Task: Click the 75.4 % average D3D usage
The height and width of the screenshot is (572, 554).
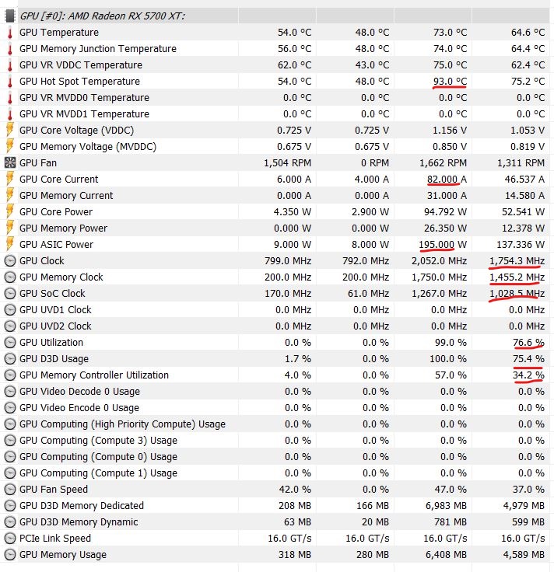Action: point(528,358)
